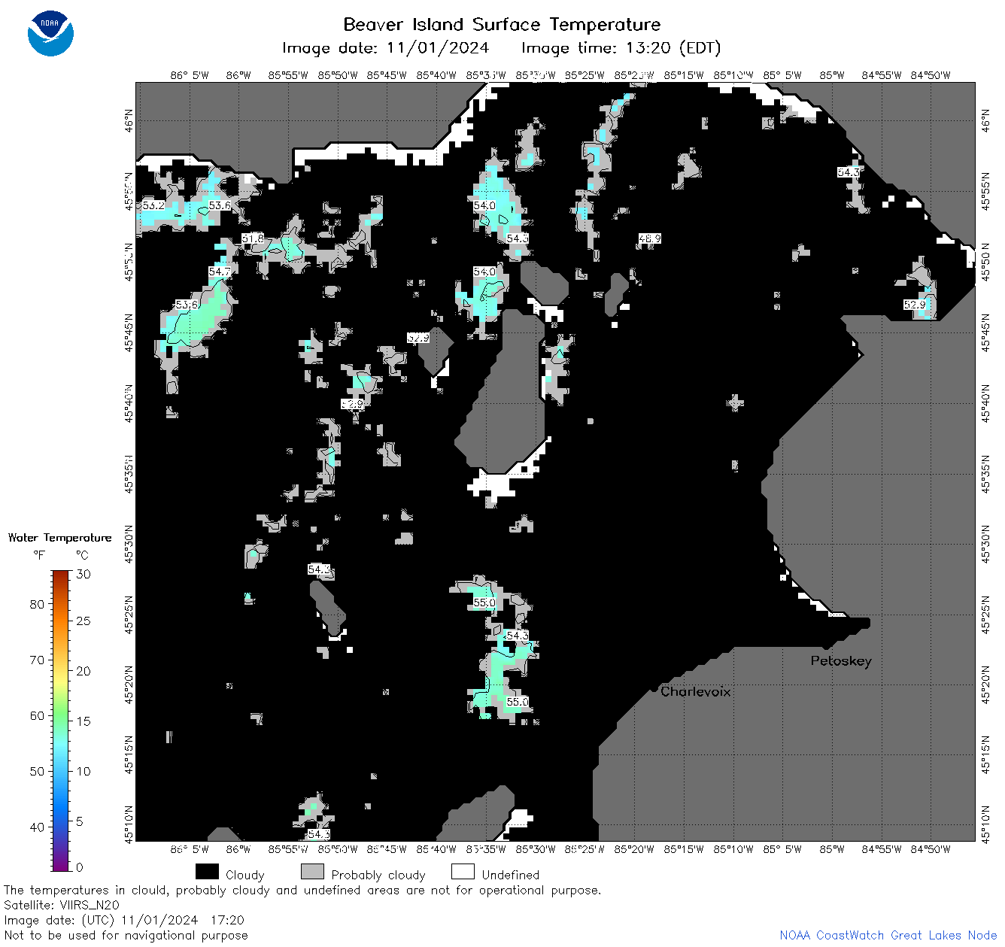
Task: Click the Undefined legend text
Action: click(511, 875)
